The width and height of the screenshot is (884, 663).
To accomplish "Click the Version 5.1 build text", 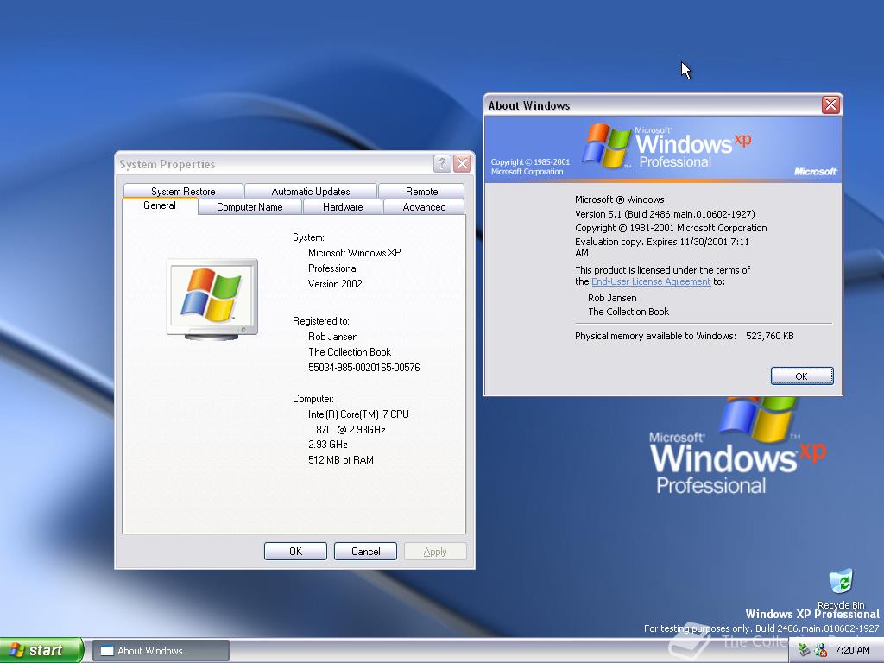I will (x=665, y=214).
